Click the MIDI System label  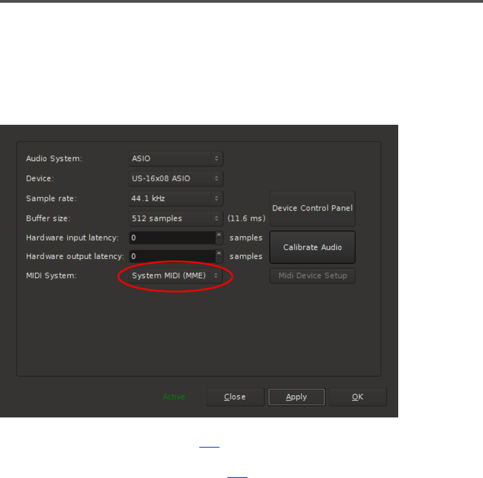(51, 275)
